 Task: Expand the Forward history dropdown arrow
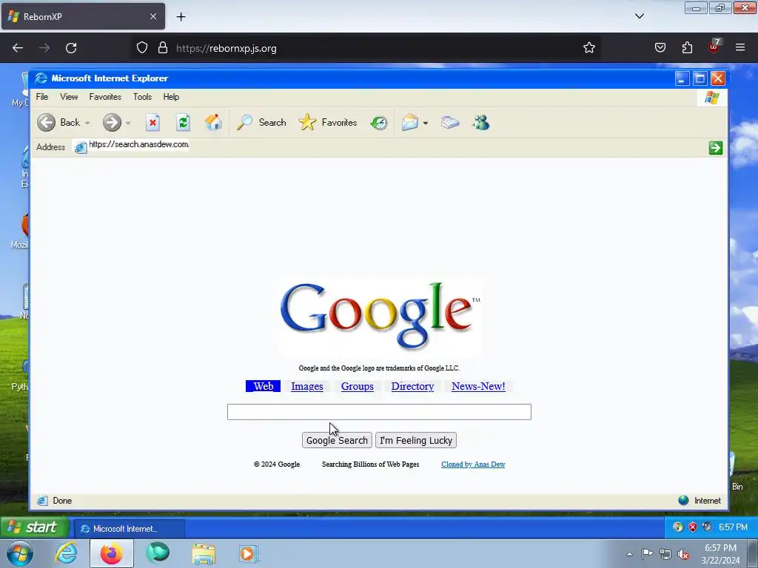pos(128,124)
